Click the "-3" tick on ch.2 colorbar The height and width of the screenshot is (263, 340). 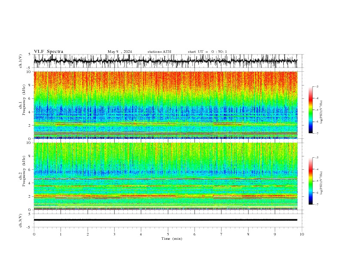pyautogui.click(x=316, y=158)
